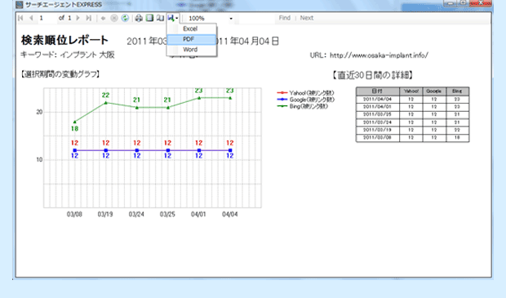506x298 pixels.
Task: Print the ranking report
Action: coord(139,18)
